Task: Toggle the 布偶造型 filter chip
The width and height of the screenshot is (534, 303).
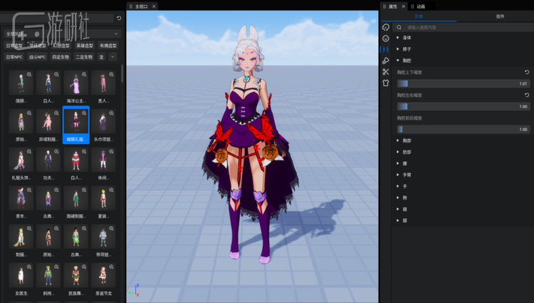Action: tap(108, 46)
